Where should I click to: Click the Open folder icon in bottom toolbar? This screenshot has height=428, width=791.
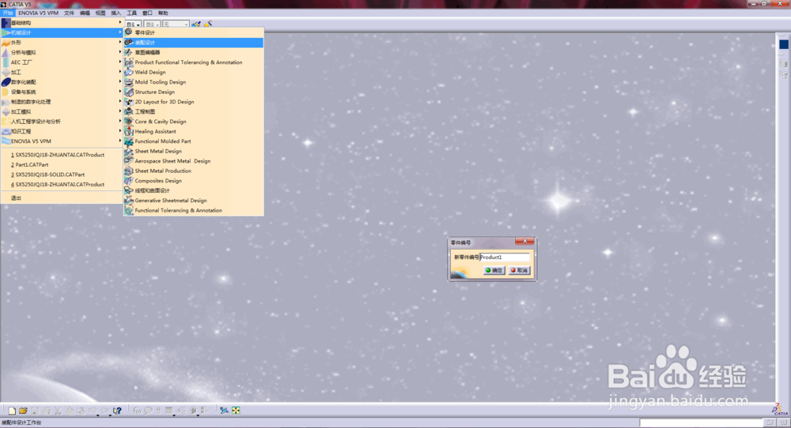(x=23, y=411)
